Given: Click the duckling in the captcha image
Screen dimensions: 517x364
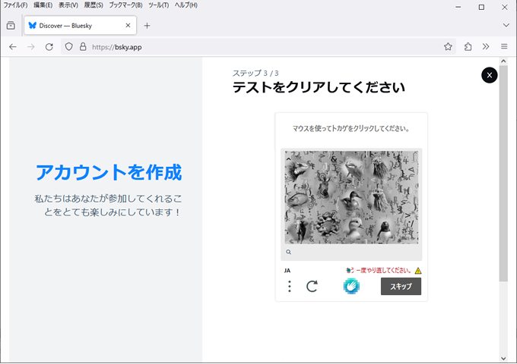Looking at the screenshot, I should click(x=355, y=228).
